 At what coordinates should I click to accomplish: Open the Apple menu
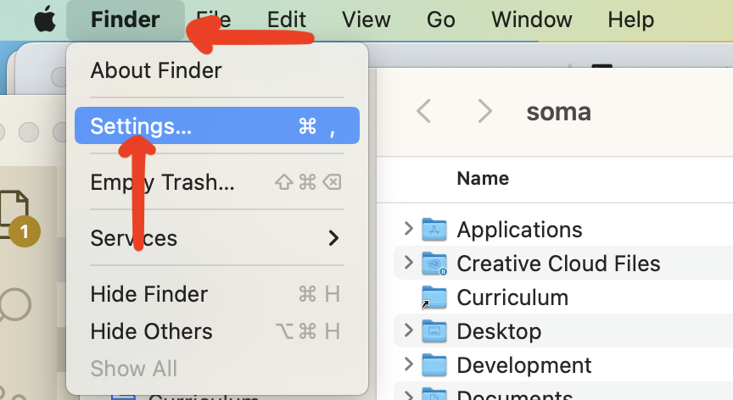45,20
